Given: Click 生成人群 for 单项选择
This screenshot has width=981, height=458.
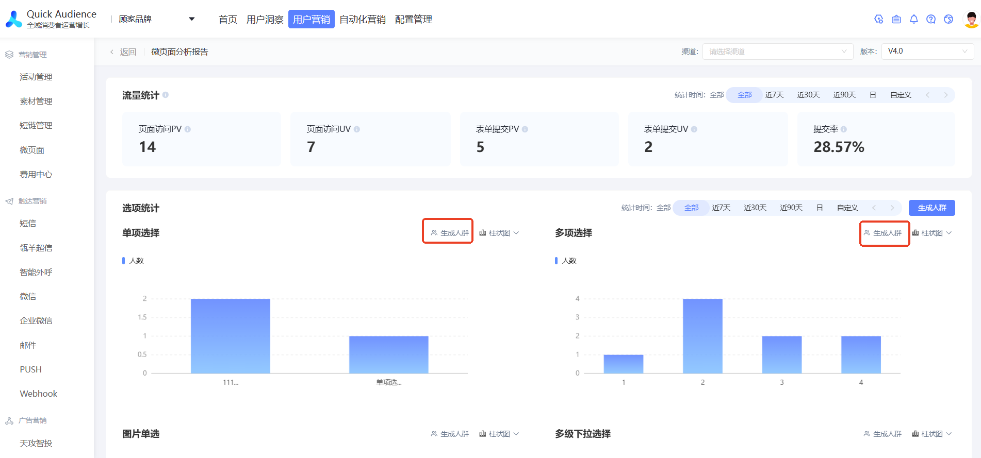Looking at the screenshot, I should (x=450, y=233).
